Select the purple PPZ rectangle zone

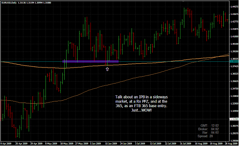91,61
